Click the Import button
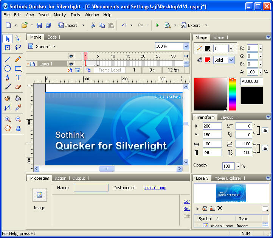The height and width of the screenshot is (238, 273). point(68,25)
